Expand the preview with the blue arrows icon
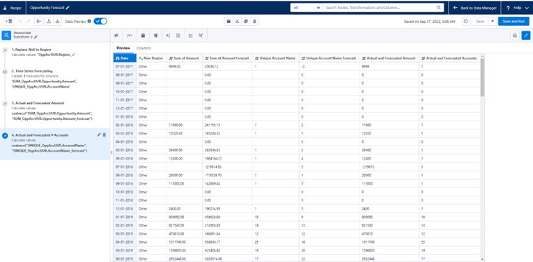Viewport: 533px width, 262px height. (x=526, y=36)
